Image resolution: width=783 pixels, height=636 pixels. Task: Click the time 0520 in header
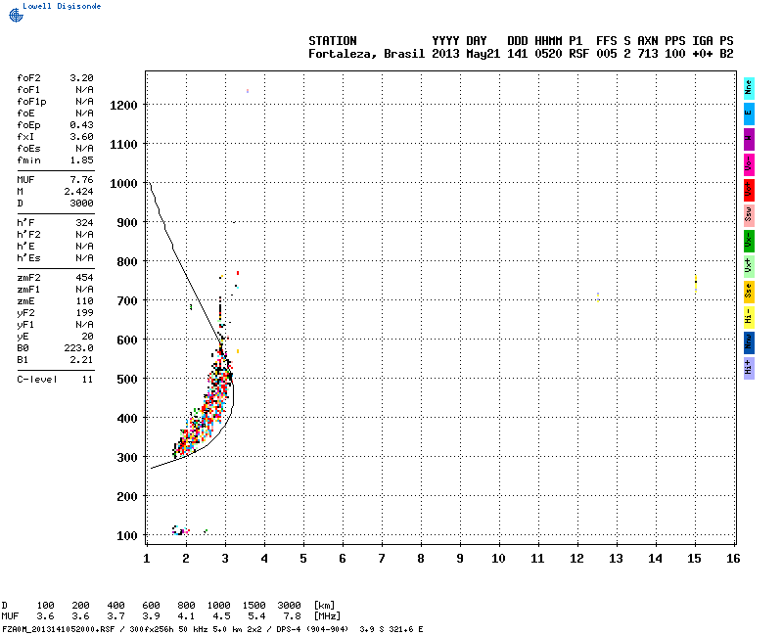point(548,54)
